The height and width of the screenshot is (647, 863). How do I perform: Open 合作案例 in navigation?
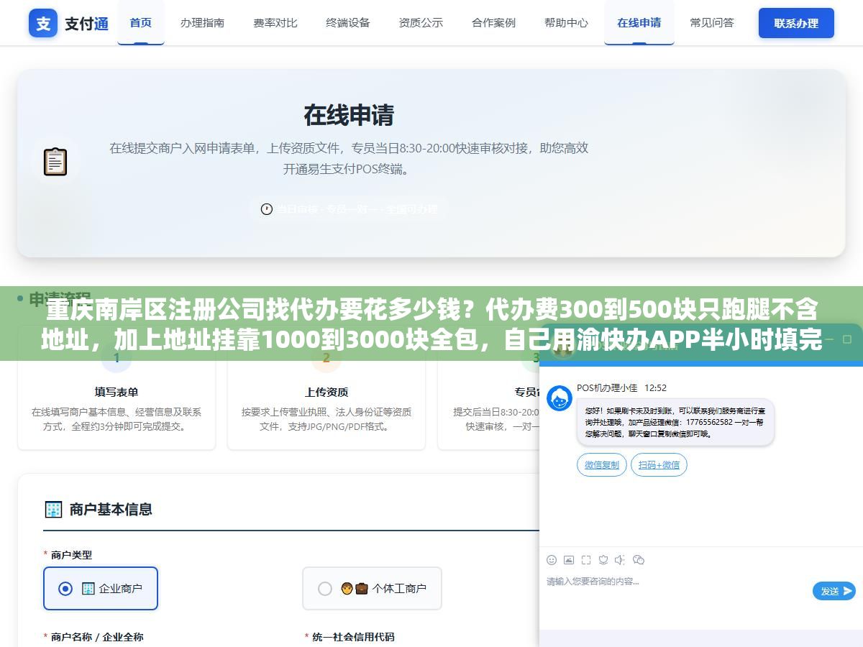click(493, 22)
